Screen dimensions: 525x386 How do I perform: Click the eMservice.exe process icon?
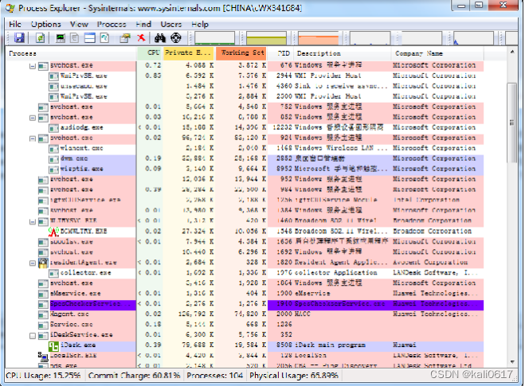tap(43, 294)
